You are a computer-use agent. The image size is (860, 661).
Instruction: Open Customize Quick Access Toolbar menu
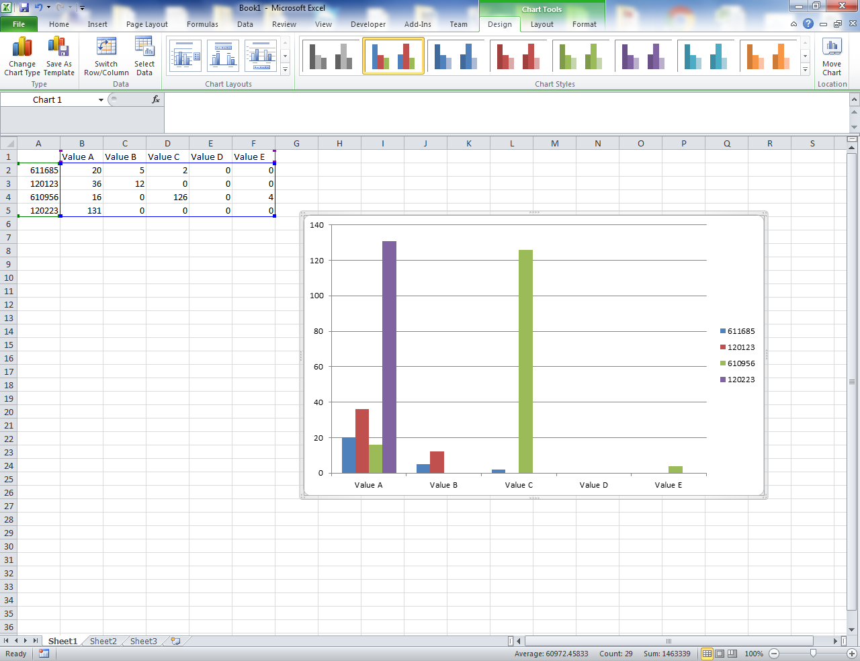[x=82, y=8]
